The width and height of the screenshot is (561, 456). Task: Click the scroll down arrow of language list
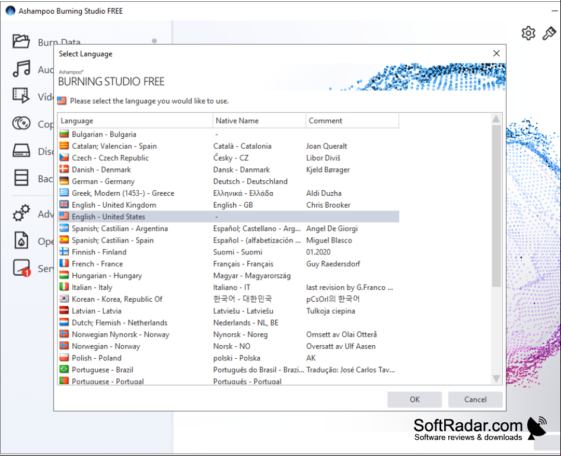(496, 378)
